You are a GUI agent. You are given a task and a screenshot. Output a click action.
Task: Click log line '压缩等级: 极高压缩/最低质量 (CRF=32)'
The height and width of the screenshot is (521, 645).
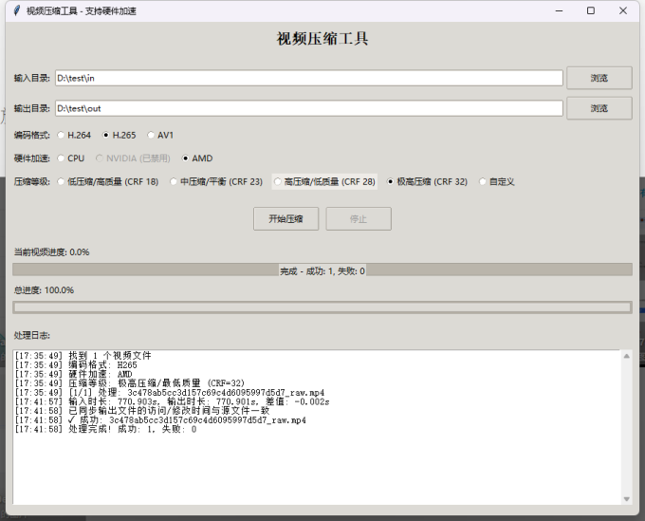(130, 383)
